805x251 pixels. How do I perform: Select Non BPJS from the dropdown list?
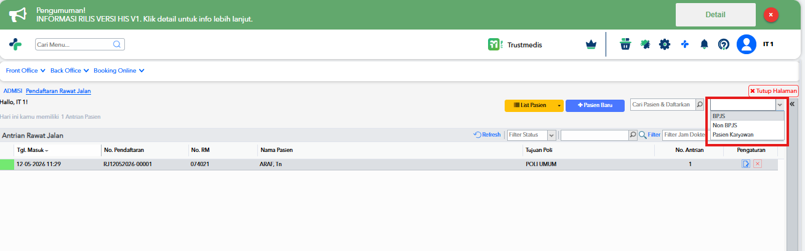pos(747,125)
